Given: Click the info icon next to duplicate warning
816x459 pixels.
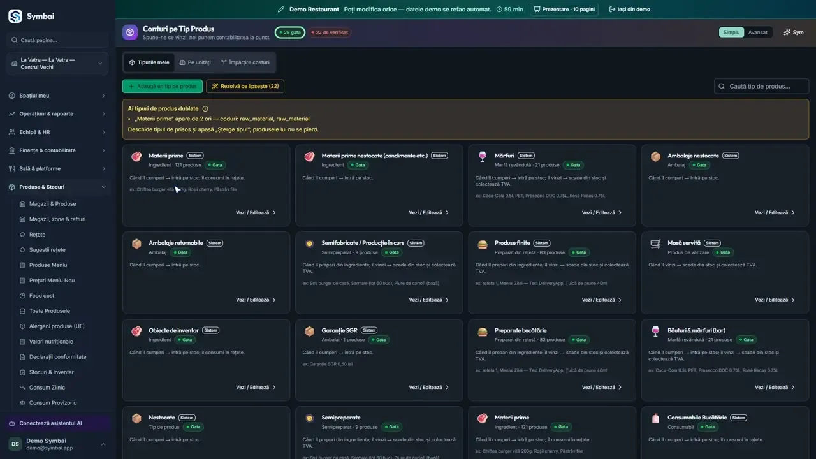Looking at the screenshot, I should [x=205, y=109].
